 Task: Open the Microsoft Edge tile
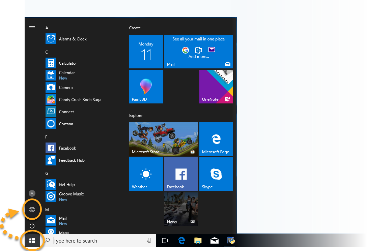[x=216, y=139]
